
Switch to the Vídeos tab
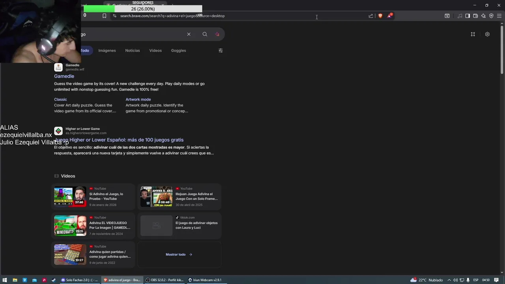[155, 50]
